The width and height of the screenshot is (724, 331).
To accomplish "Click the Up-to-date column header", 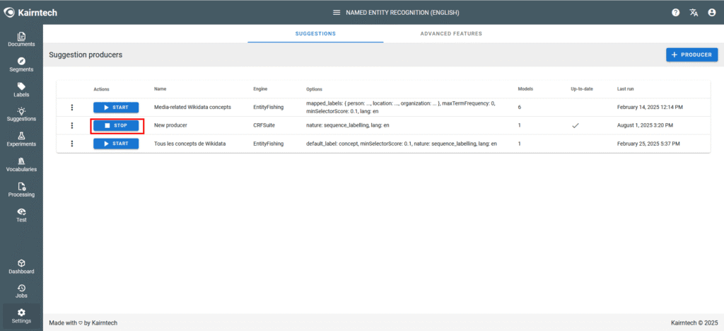I will 582,89.
